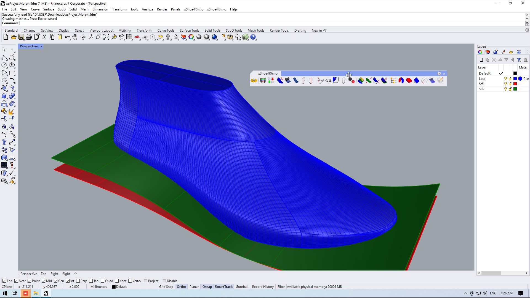Enable the Quad osnap checkbox
This screenshot has height=298, width=530.
pyautogui.click(x=103, y=281)
